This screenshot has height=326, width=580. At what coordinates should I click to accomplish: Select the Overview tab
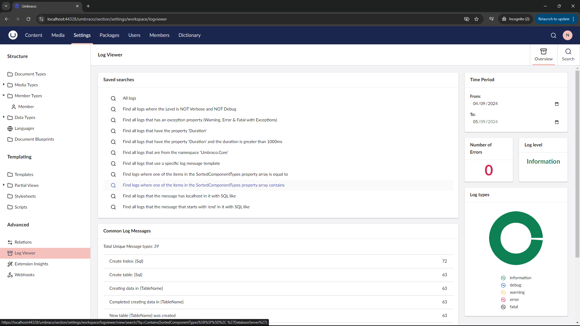pyautogui.click(x=543, y=55)
